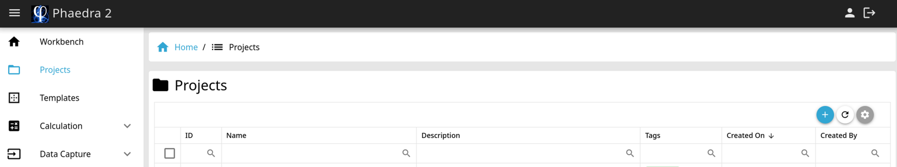The width and height of the screenshot is (897, 167).
Task: Open table settings gear icon
Action: point(865,115)
